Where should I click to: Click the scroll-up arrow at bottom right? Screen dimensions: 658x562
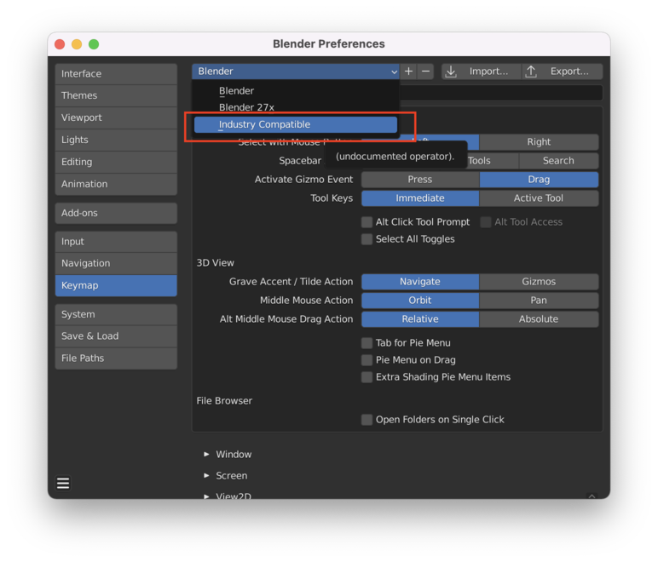tap(592, 496)
